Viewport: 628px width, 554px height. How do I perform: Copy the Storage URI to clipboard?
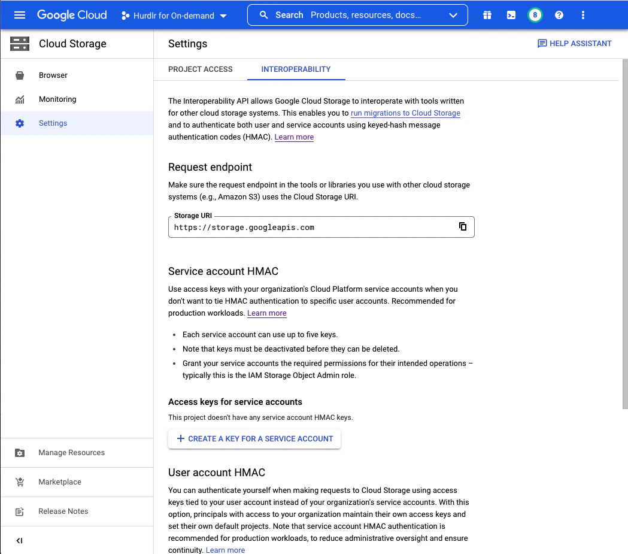[x=463, y=227]
